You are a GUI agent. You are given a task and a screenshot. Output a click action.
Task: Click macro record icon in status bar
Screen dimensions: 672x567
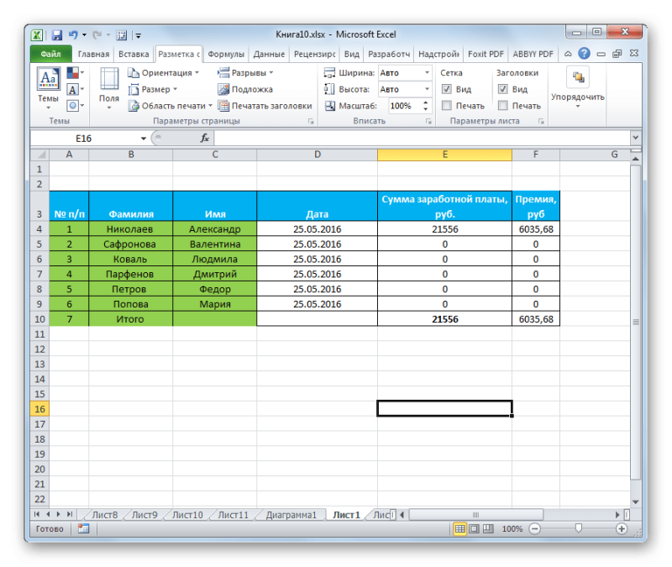[83, 529]
